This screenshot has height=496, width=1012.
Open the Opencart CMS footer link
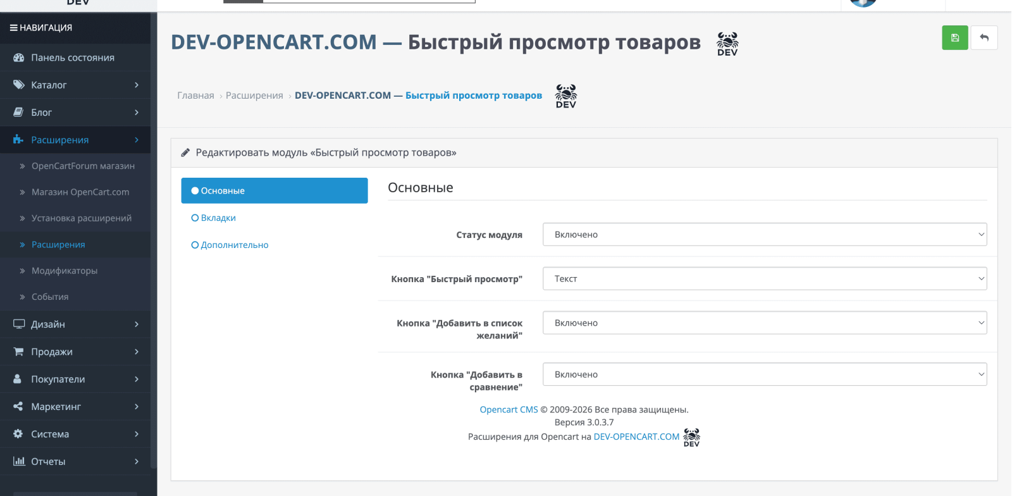(509, 409)
